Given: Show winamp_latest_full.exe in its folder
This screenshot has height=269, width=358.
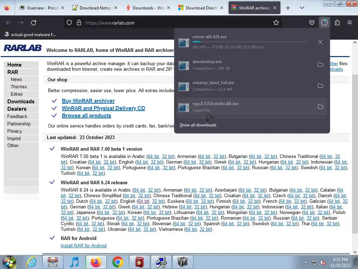Looking at the screenshot, I should (x=320, y=86).
